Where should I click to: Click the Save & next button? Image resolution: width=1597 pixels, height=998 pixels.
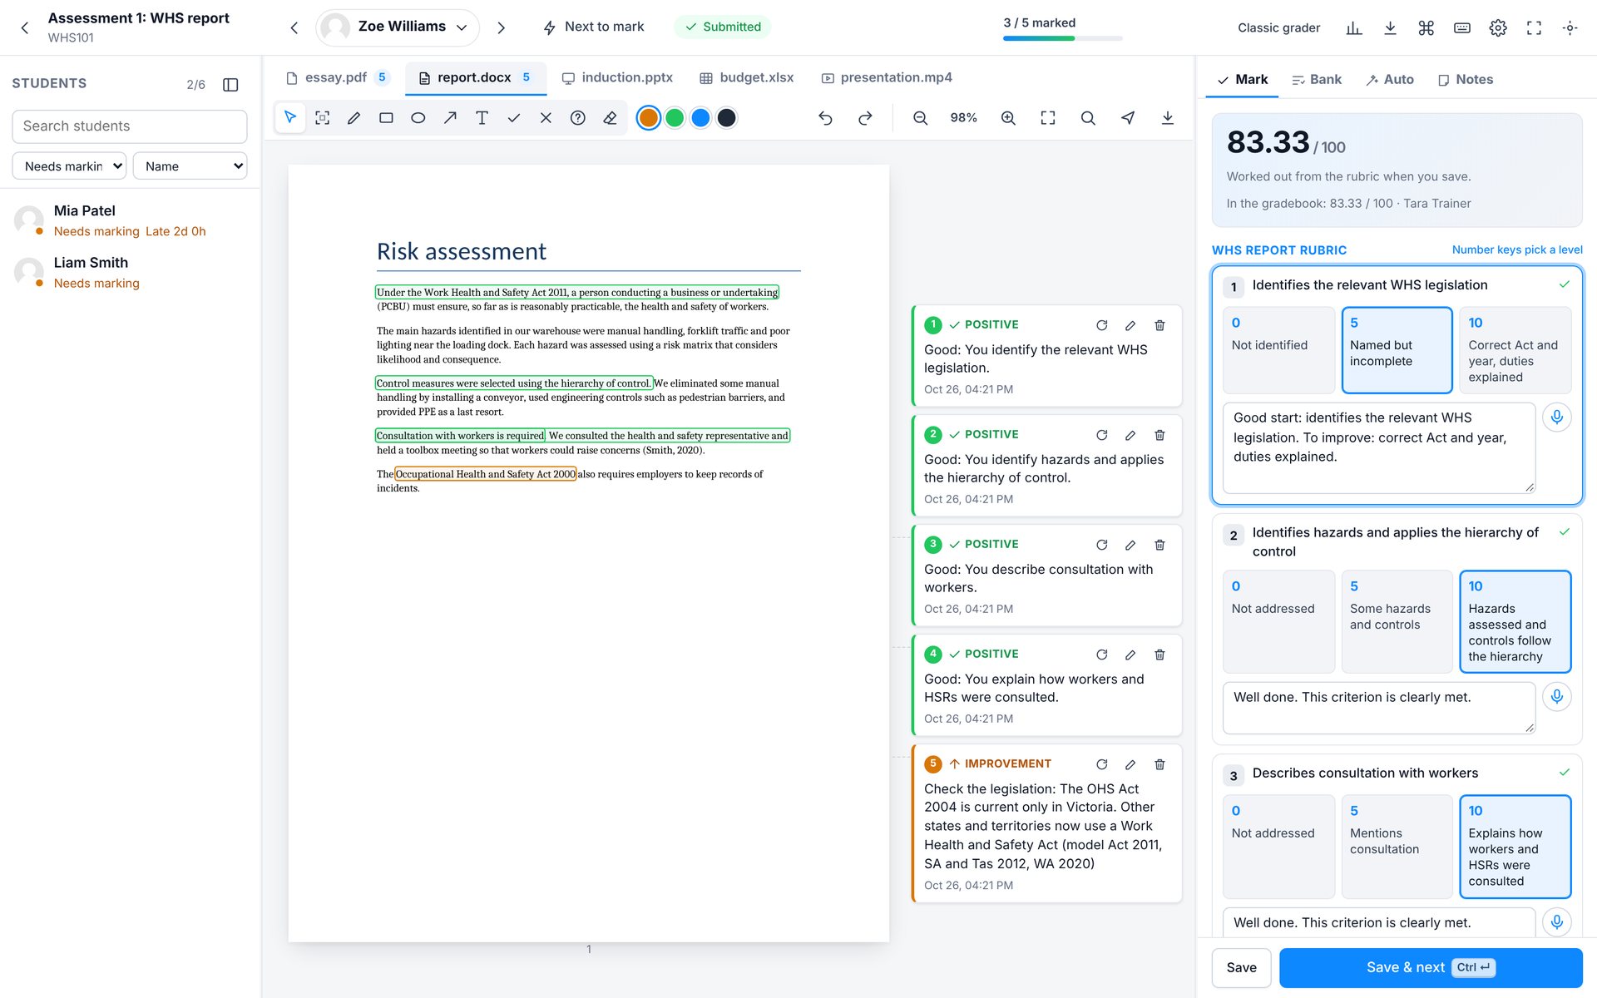click(x=1431, y=967)
